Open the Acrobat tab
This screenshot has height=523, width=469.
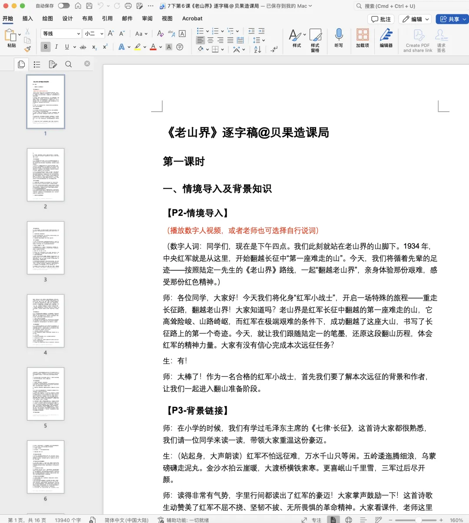(x=192, y=18)
